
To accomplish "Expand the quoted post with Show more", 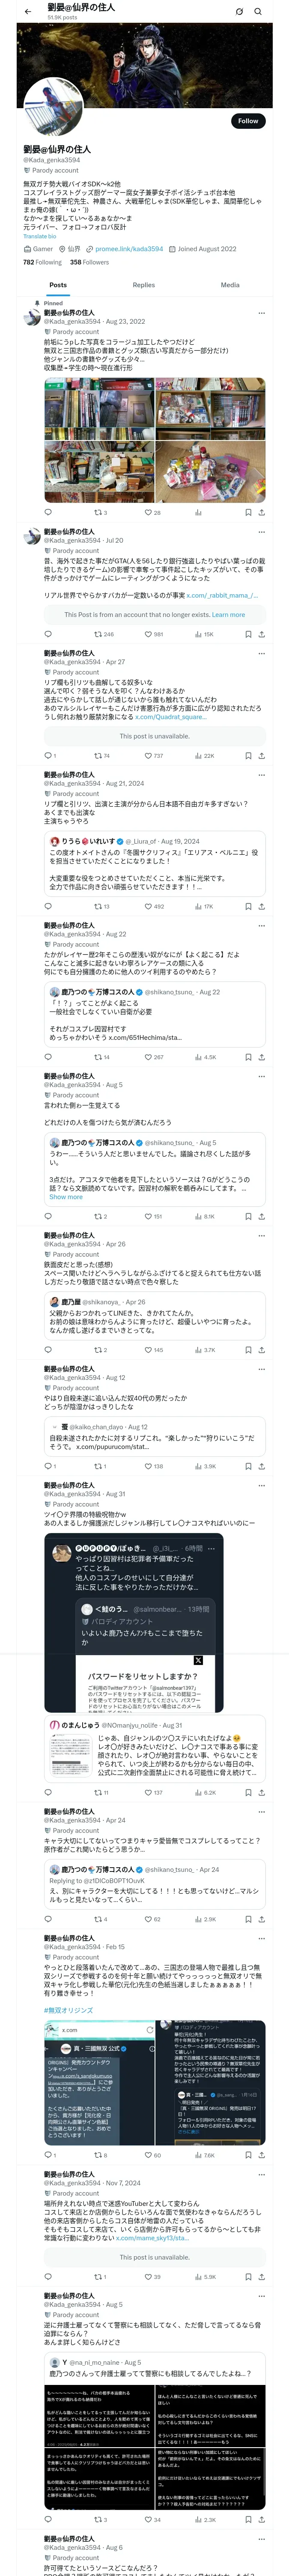I will tap(66, 1196).
